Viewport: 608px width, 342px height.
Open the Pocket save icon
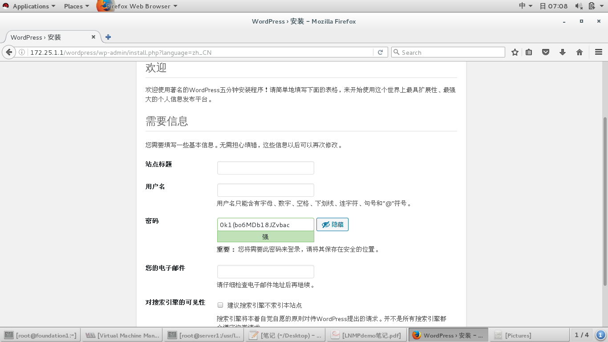(x=546, y=52)
